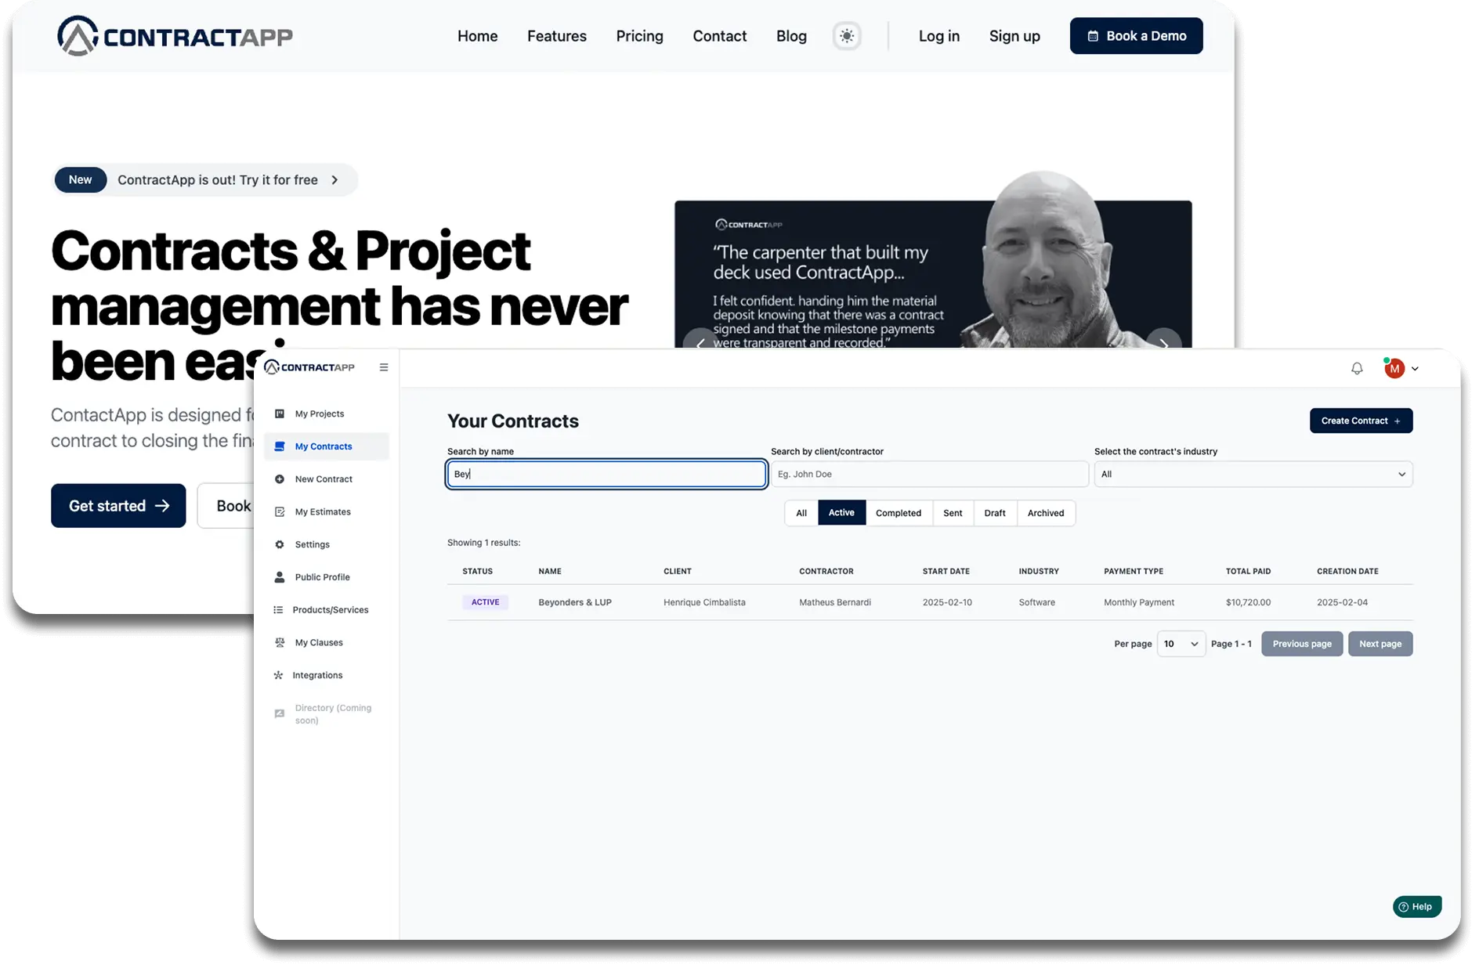The height and width of the screenshot is (968, 1479).
Task: Click the New Contract plus icon
Action: point(280,479)
